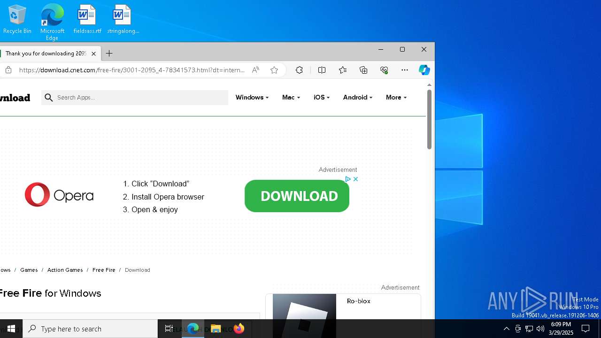601x338 pixels.
Task: Expand the Windows dropdown menu
Action: [x=252, y=98]
